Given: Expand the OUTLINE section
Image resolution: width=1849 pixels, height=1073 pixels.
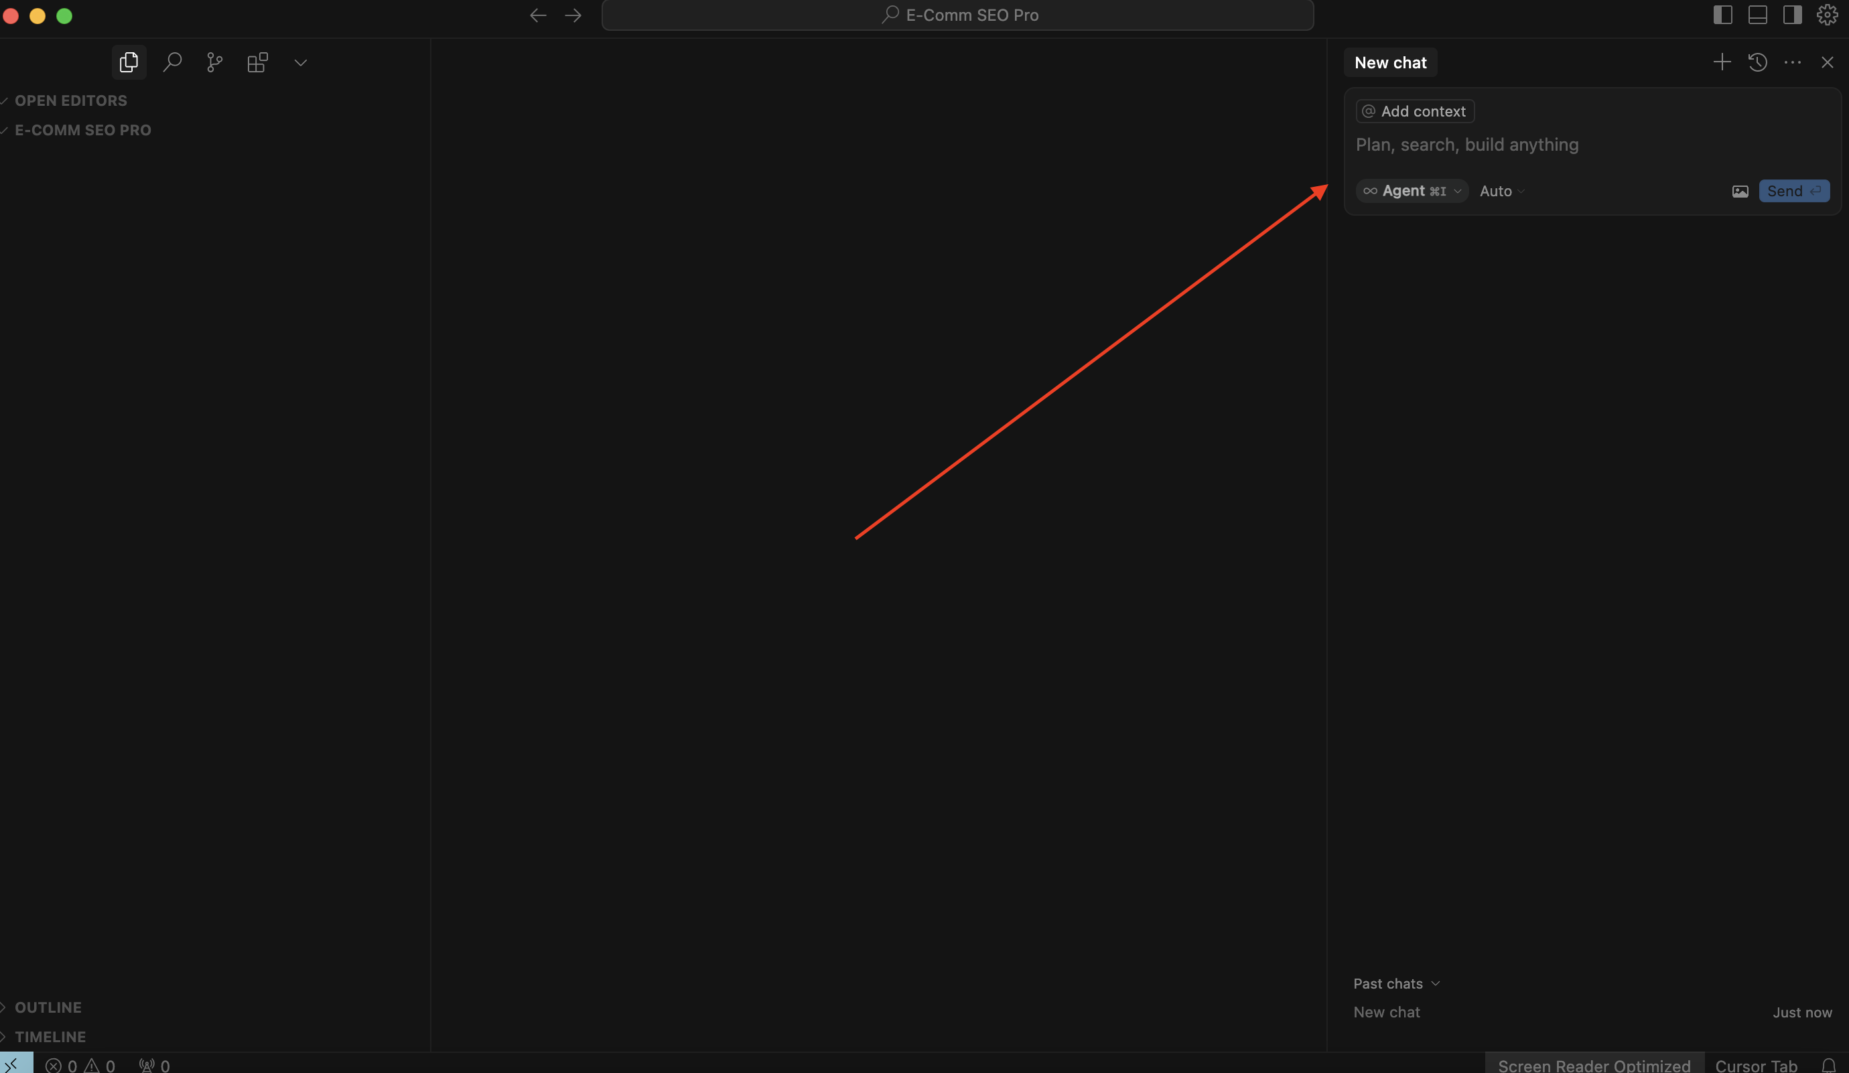Looking at the screenshot, I should 48,1007.
